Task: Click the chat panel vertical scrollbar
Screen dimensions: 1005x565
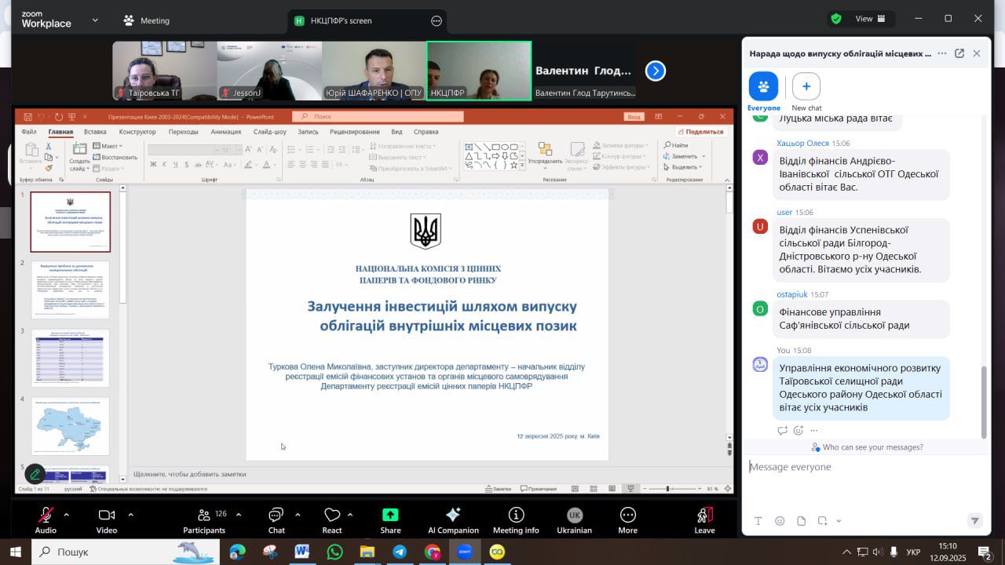Action: [x=985, y=400]
